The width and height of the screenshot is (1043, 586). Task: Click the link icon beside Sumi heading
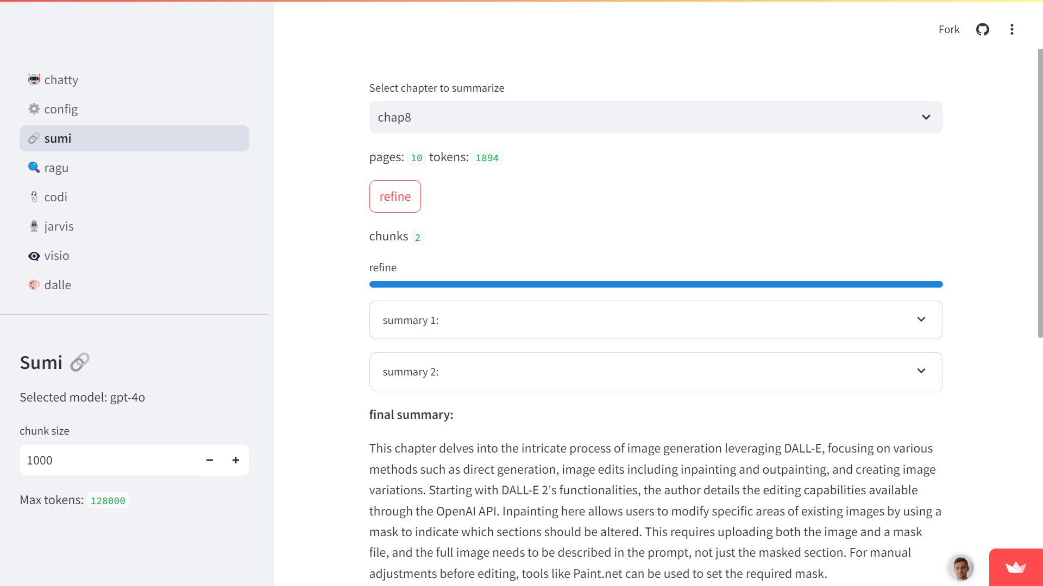pyautogui.click(x=80, y=362)
